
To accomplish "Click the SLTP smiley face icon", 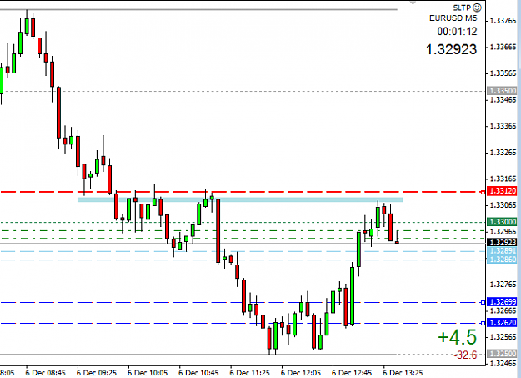I will coord(477,8).
